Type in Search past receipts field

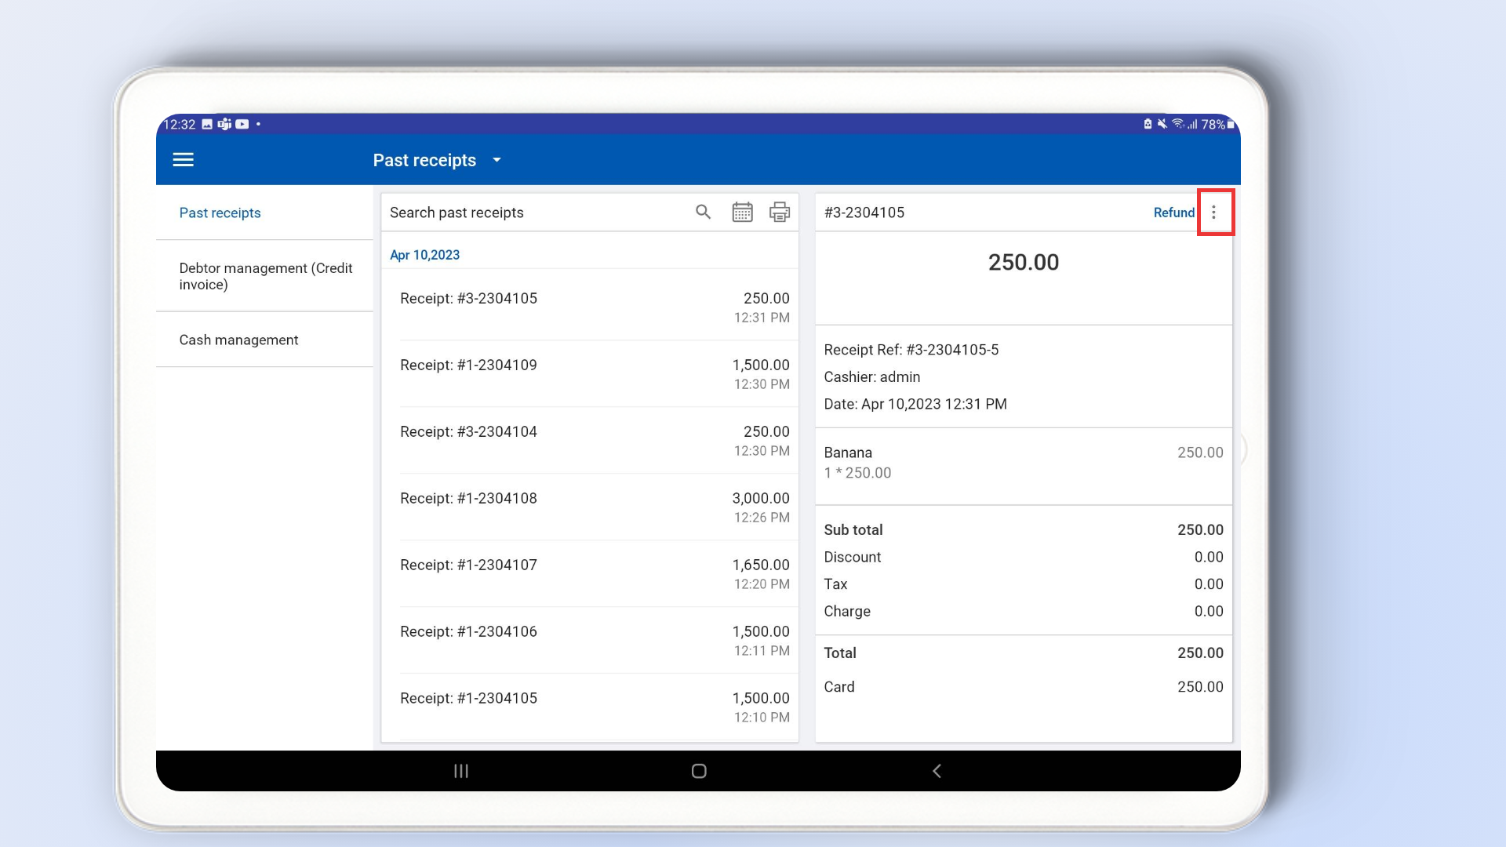tap(533, 213)
